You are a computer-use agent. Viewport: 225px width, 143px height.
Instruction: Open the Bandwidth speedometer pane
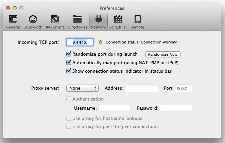tap(33, 21)
